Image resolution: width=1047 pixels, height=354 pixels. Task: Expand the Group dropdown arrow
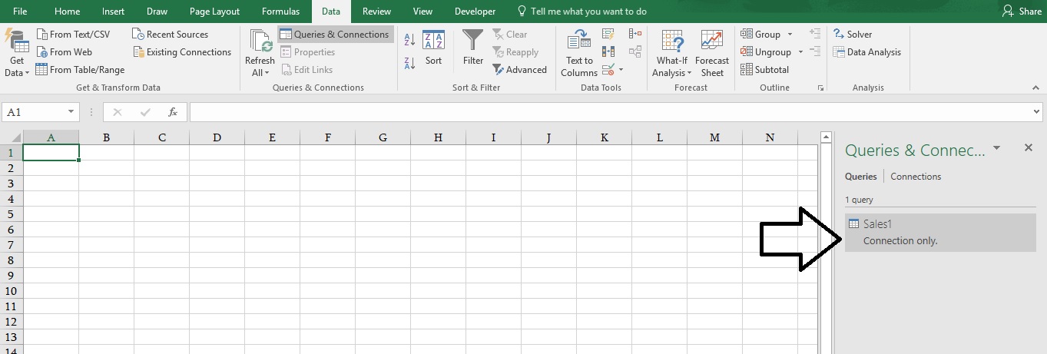point(789,35)
